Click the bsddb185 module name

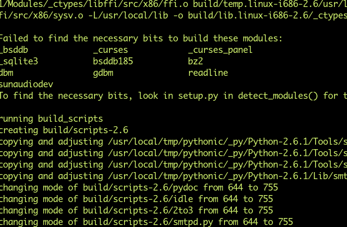pyautogui.click(x=112, y=61)
